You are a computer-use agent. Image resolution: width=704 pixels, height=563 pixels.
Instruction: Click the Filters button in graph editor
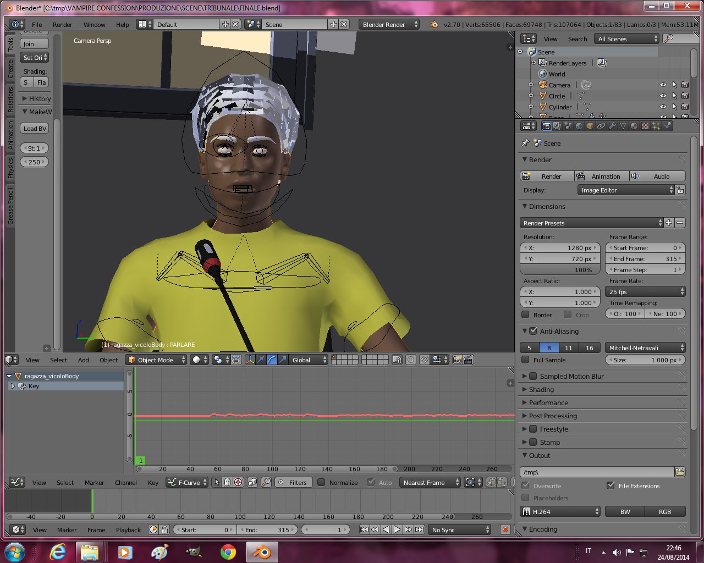(294, 482)
